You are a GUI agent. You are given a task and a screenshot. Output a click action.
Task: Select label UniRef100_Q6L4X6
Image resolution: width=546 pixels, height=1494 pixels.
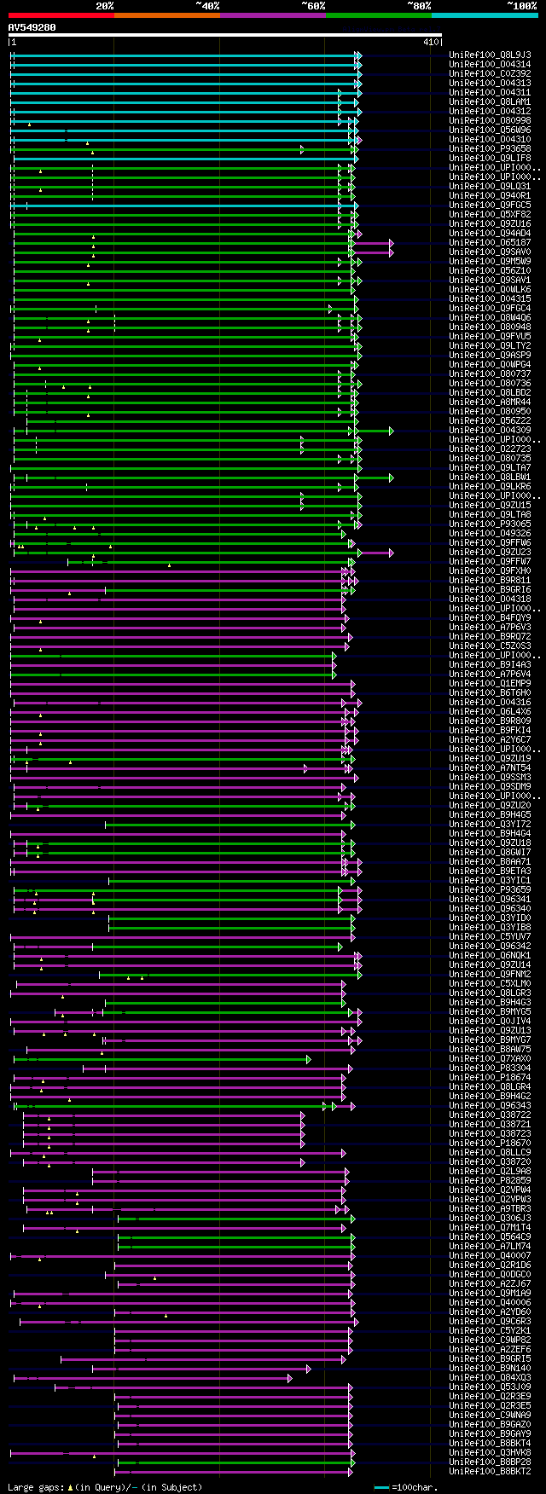[490, 711]
